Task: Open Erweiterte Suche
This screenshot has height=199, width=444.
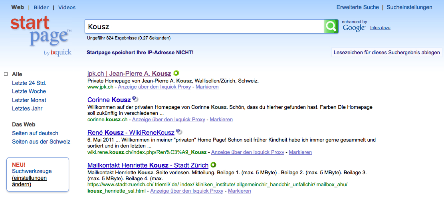Action: coord(358,7)
